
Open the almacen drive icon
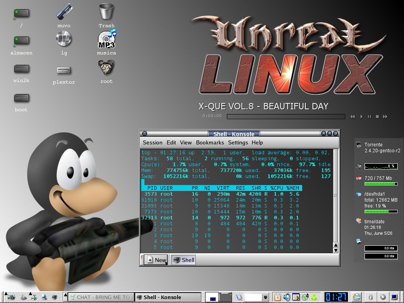click(21, 41)
